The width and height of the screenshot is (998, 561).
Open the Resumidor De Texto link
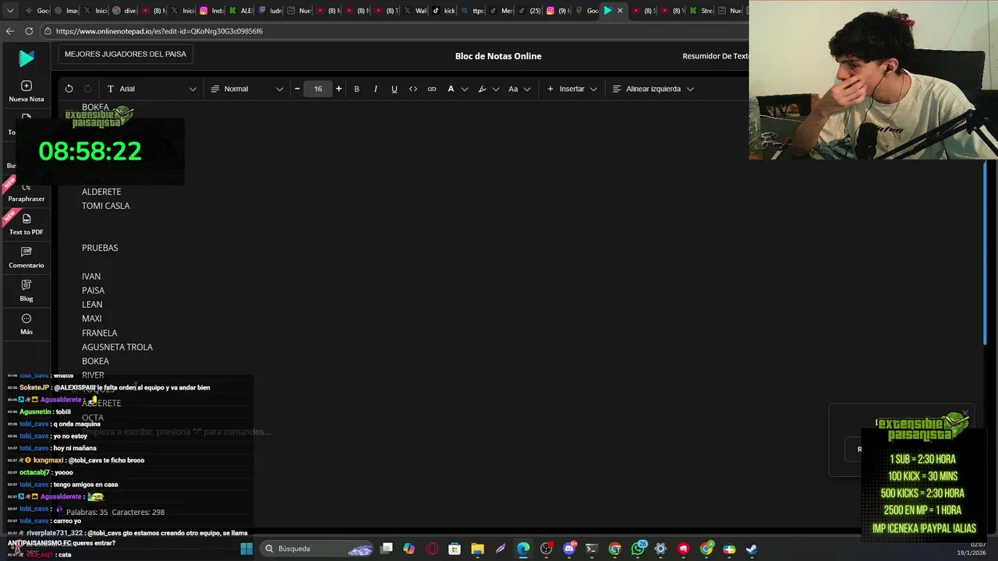(715, 56)
